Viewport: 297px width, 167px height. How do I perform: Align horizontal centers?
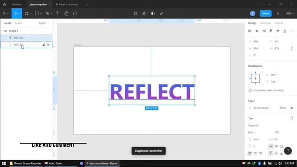coord(257,31)
